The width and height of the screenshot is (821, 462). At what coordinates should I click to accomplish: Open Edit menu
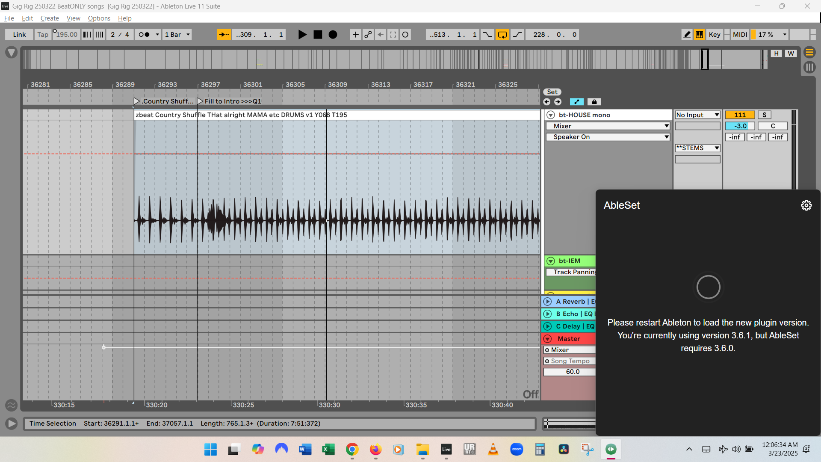click(x=27, y=18)
